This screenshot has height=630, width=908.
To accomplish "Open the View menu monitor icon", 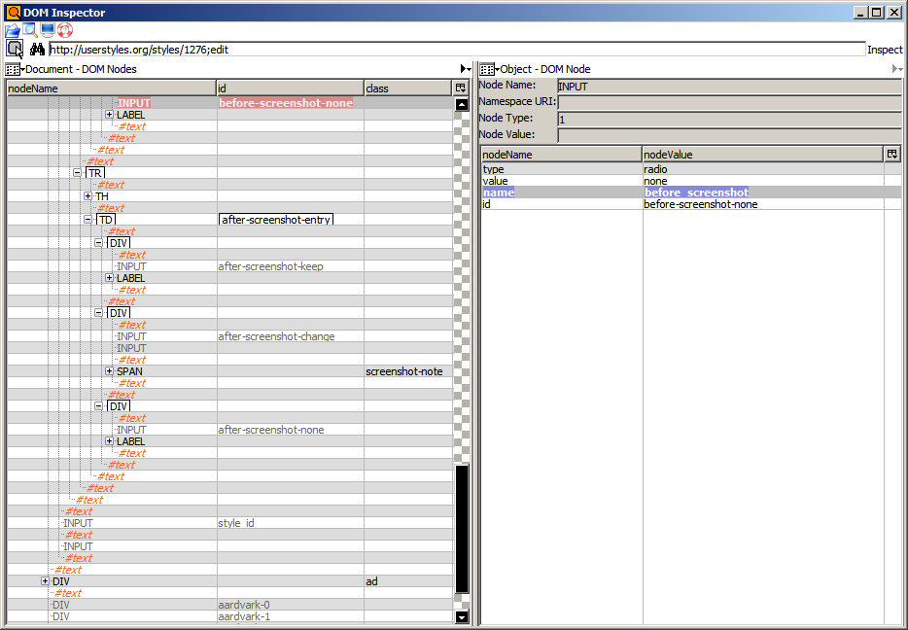I will pos(48,31).
